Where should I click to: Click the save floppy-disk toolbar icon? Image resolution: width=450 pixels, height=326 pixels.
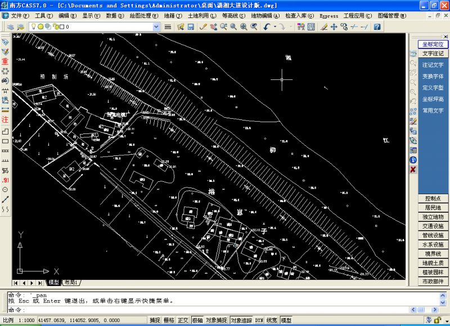[x=191, y=26]
